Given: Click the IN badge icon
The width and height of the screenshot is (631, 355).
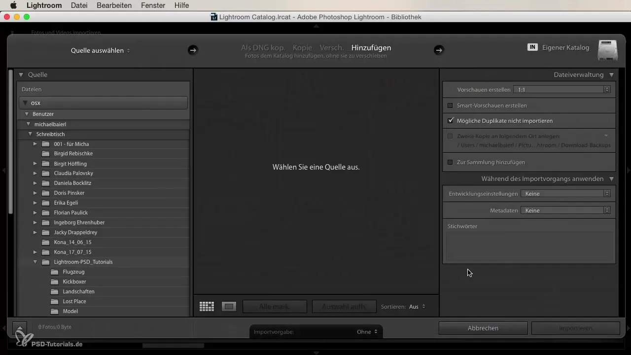Looking at the screenshot, I should pyautogui.click(x=532, y=47).
